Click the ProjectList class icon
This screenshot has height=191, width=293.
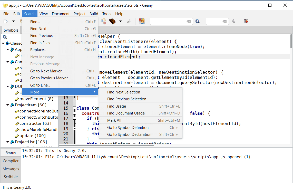click(12, 142)
